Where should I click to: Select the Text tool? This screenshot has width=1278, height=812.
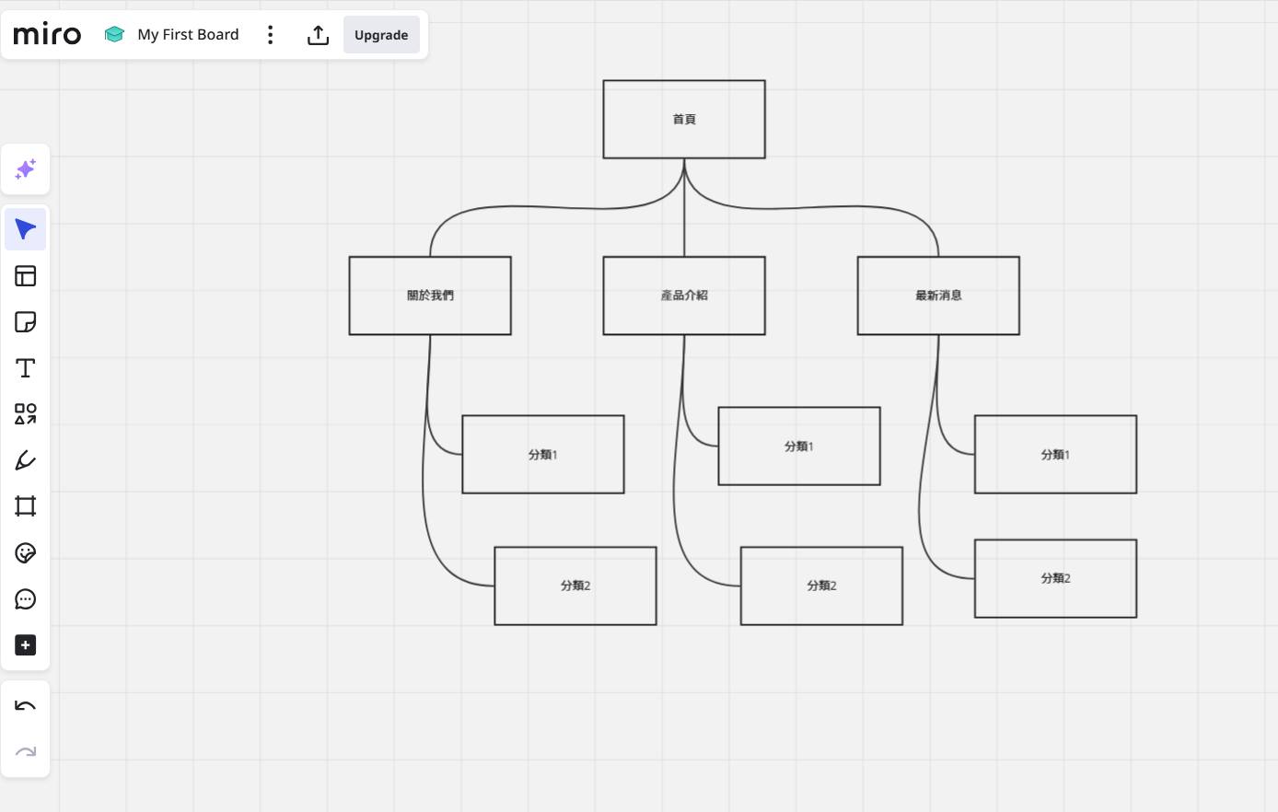pyautogui.click(x=26, y=368)
